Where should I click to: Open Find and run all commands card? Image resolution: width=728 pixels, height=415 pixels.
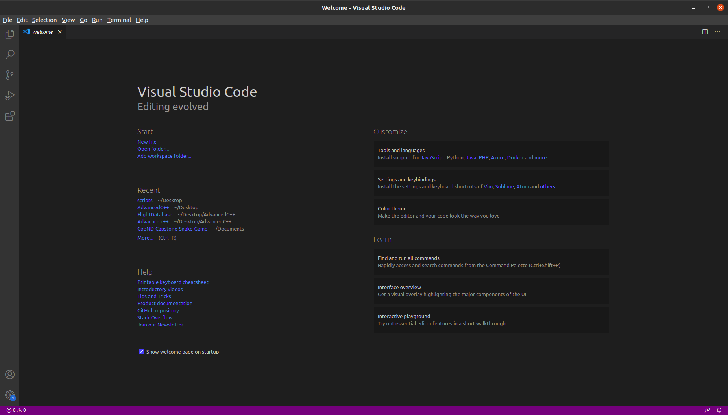point(491,262)
